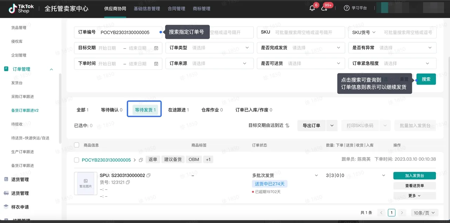Click calendar icon in 下单时间 field

tap(156, 64)
